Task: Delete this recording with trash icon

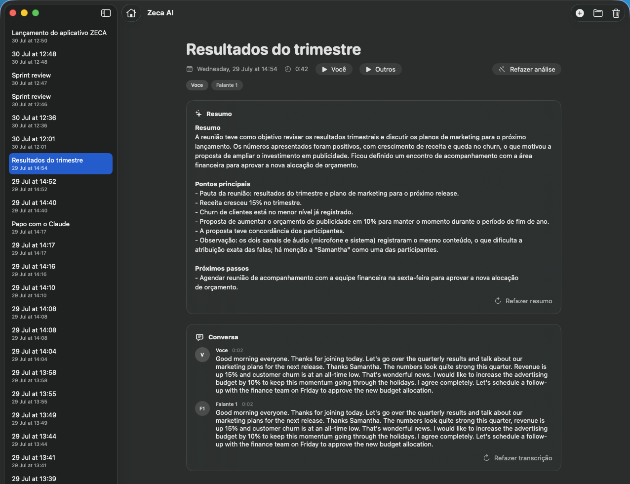Action: 616,13
